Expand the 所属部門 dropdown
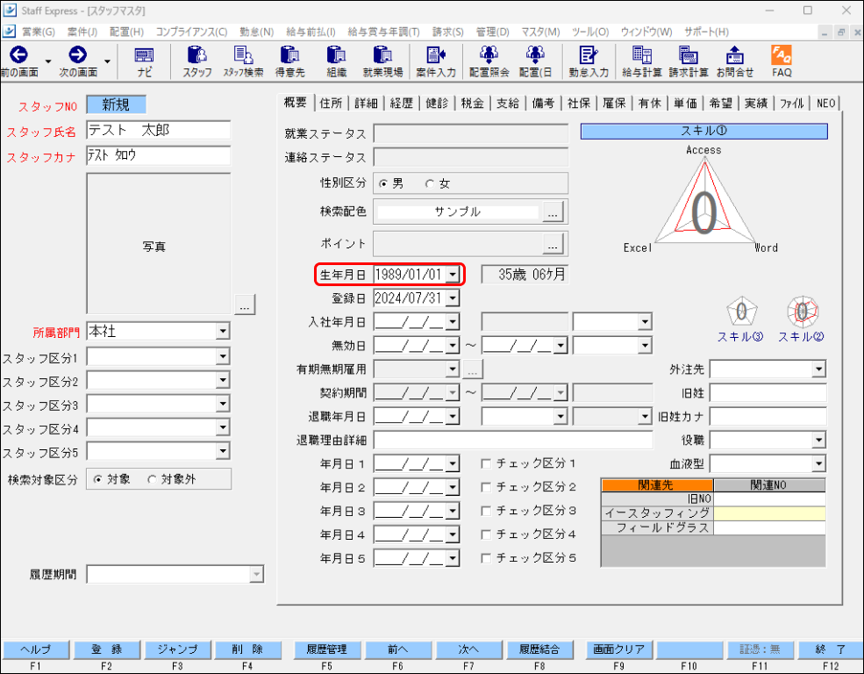The height and width of the screenshot is (674, 864). (x=223, y=331)
